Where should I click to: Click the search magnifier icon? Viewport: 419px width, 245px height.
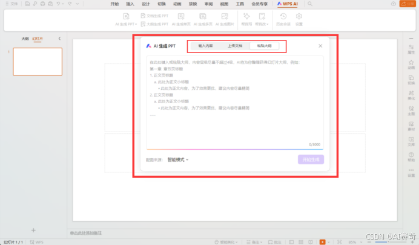click(309, 4)
